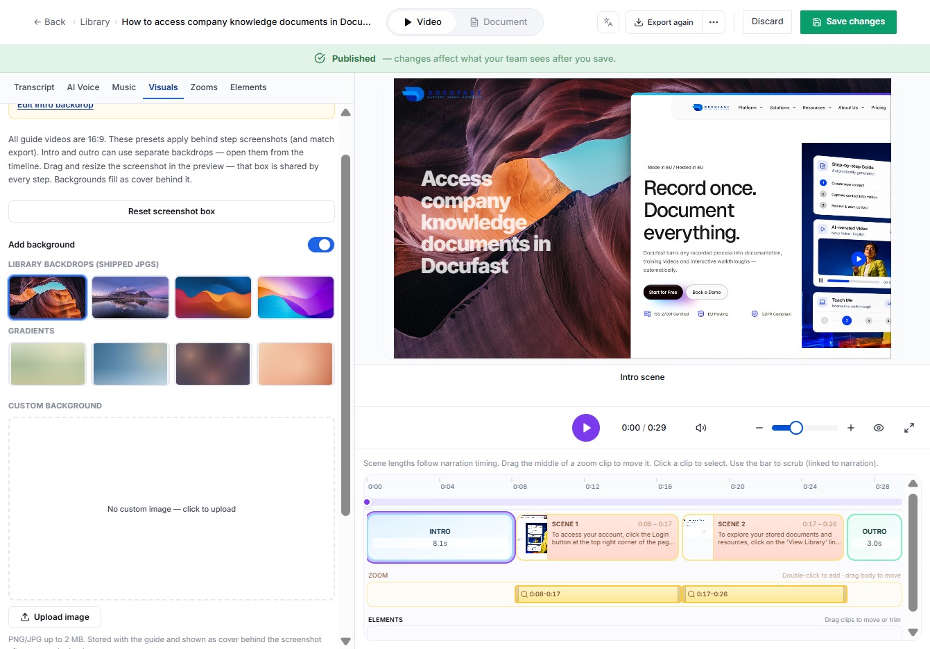Open the AI Voice tab
930x649 pixels.
pos(83,87)
